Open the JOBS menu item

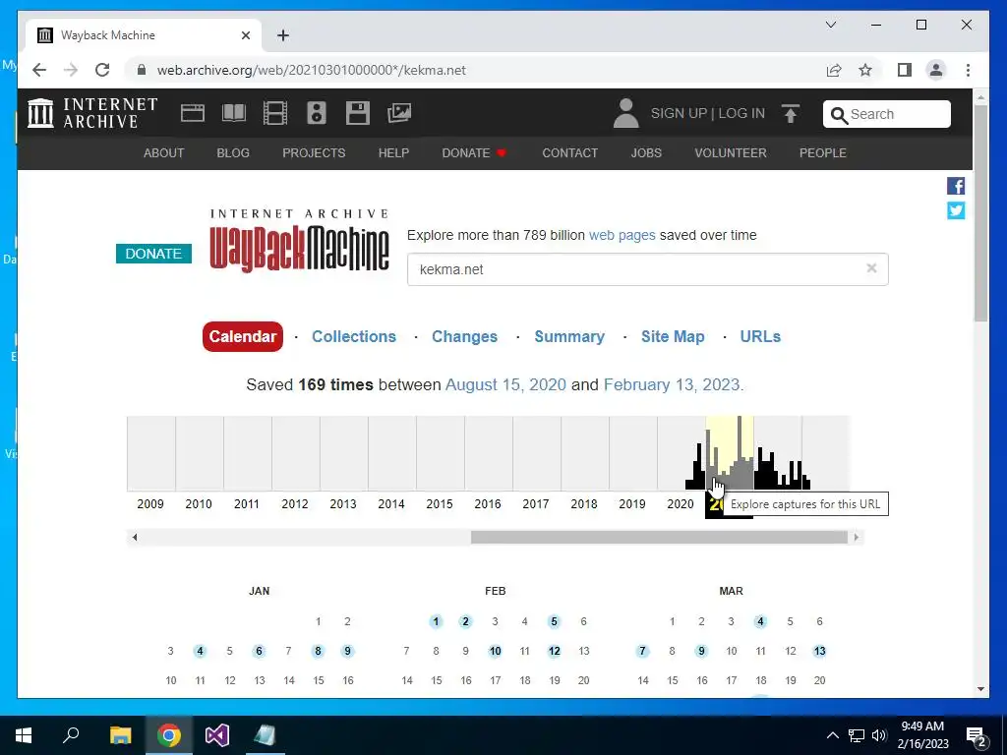click(x=646, y=152)
